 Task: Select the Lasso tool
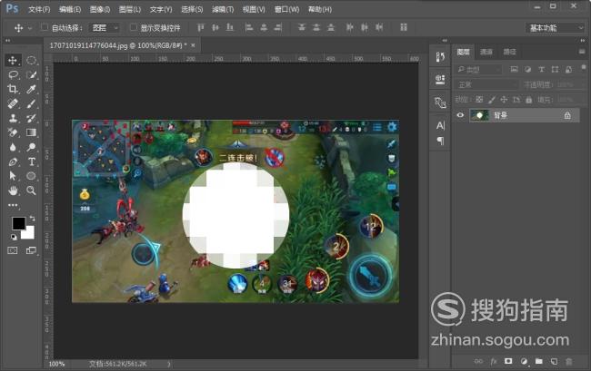[x=13, y=74]
